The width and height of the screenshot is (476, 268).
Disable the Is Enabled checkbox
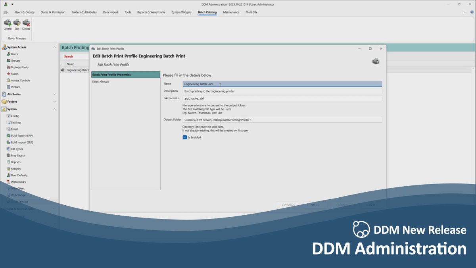click(x=184, y=137)
